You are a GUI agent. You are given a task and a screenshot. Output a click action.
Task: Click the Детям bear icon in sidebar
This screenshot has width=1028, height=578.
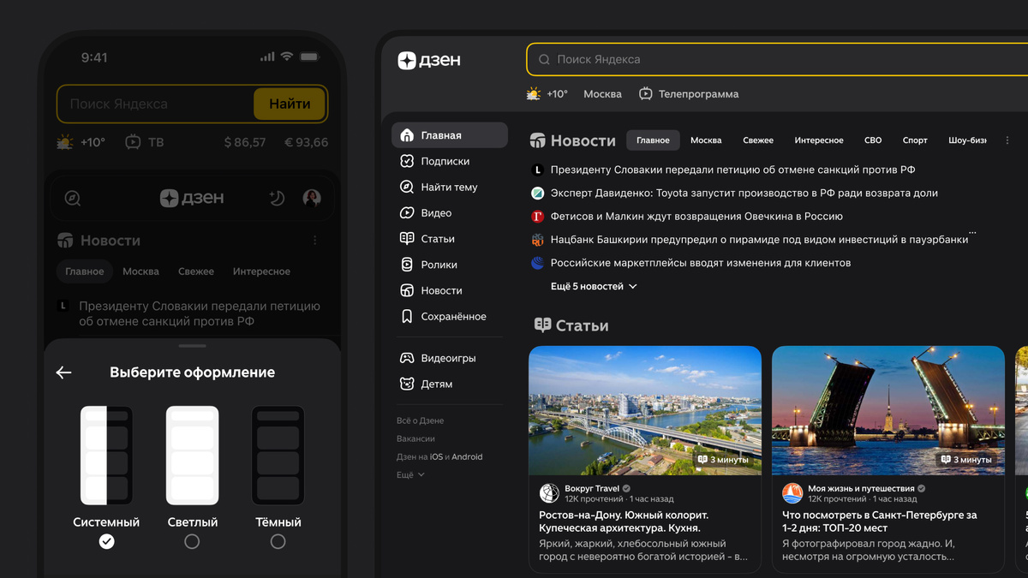407,384
